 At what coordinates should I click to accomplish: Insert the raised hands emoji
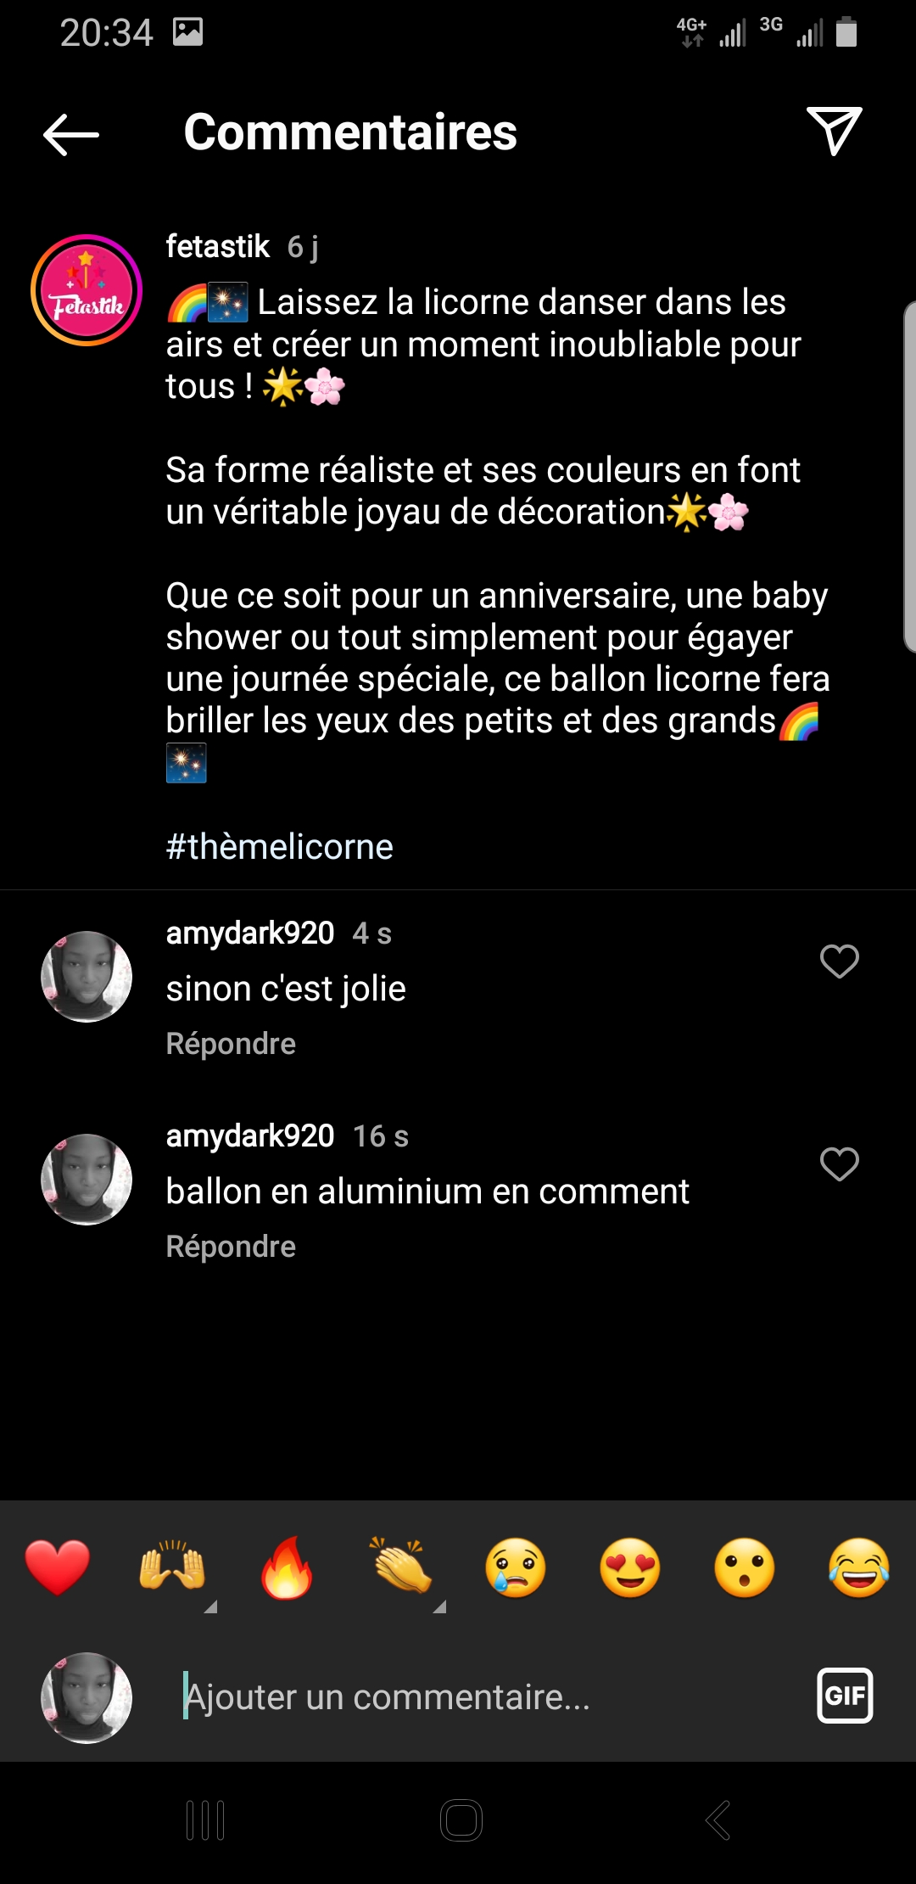coord(172,1567)
